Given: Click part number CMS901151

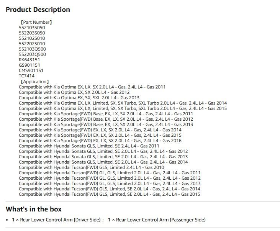Looking at the screenshot, I should (x=31, y=70).
